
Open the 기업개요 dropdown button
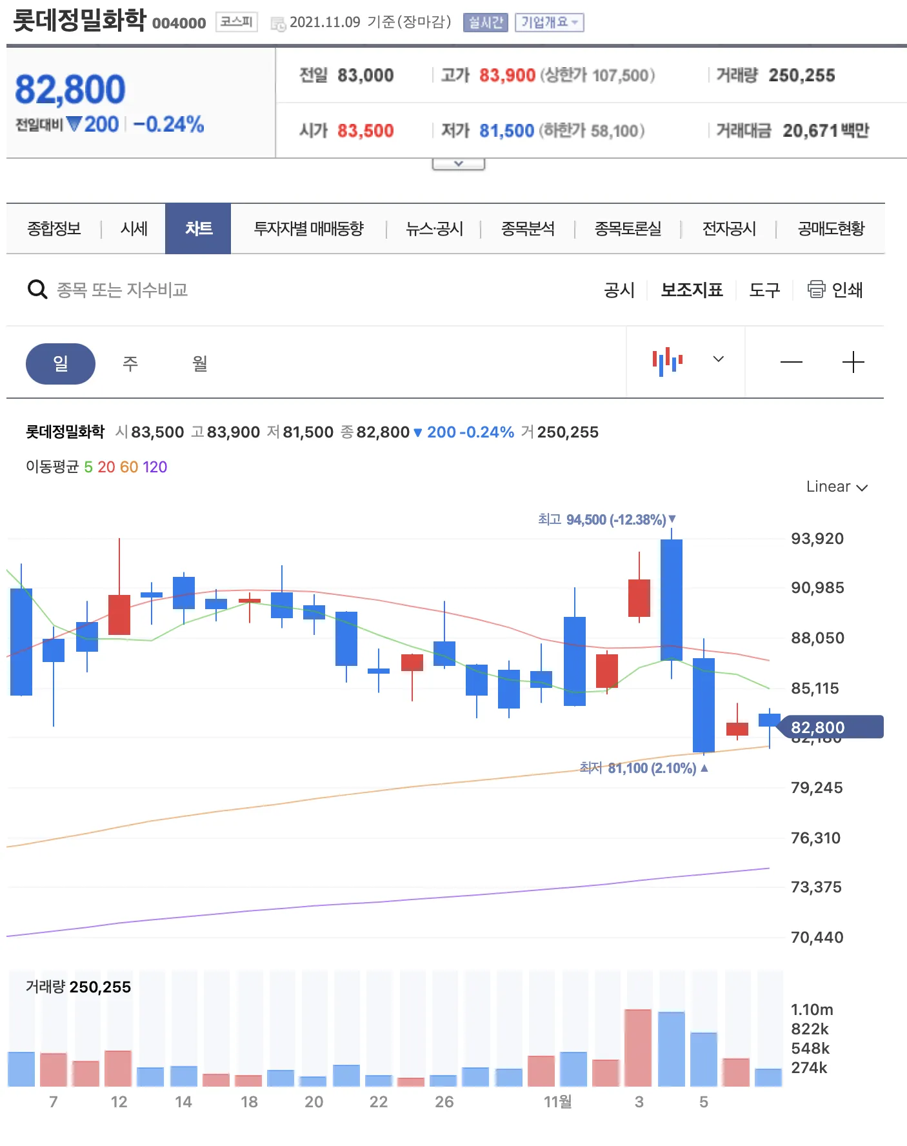coord(549,23)
